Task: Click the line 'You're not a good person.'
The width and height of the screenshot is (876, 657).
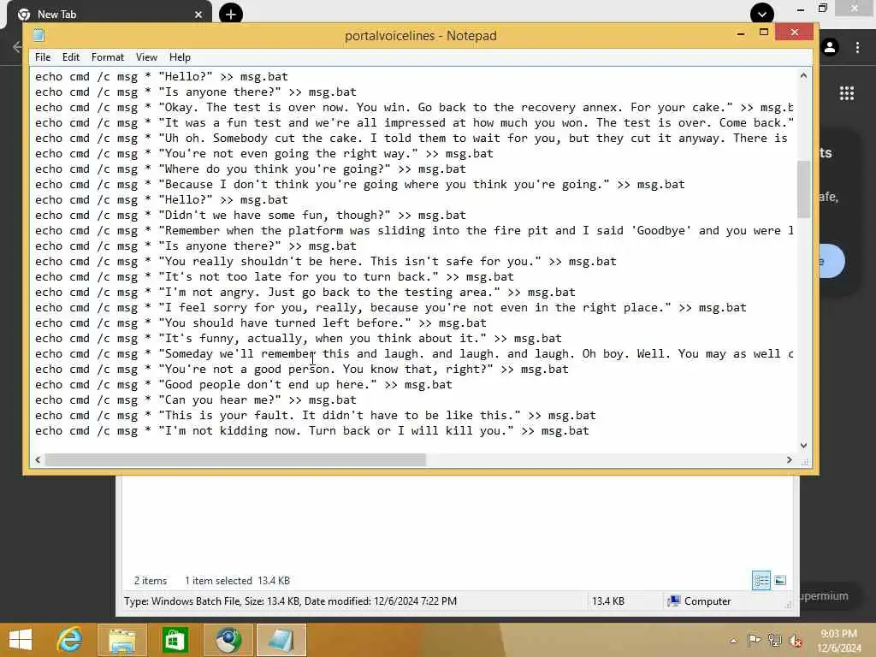Action: (302, 370)
